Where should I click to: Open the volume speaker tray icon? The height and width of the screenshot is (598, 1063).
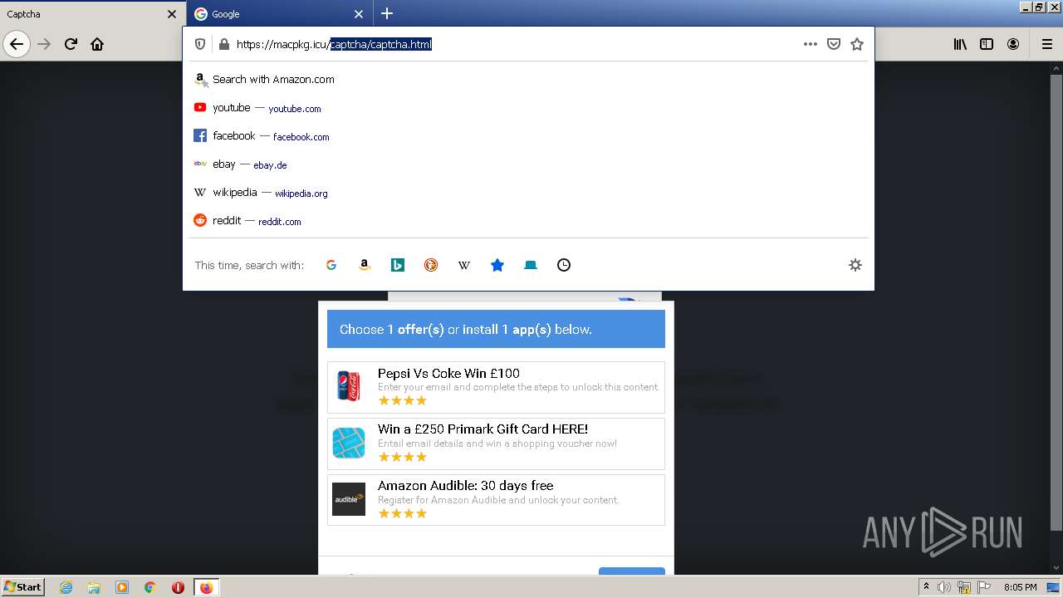(944, 587)
